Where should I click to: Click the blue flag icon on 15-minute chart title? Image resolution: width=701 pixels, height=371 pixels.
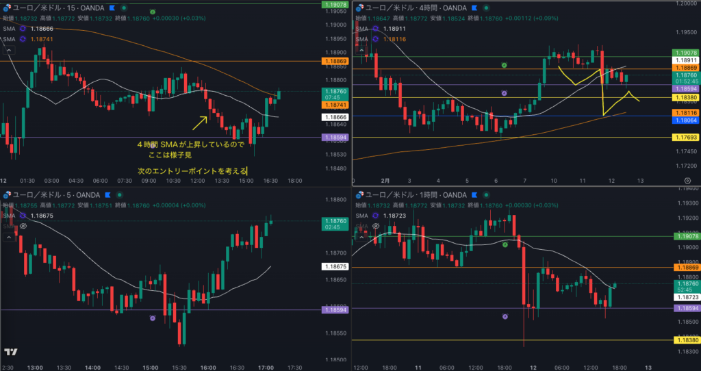(x=111, y=8)
